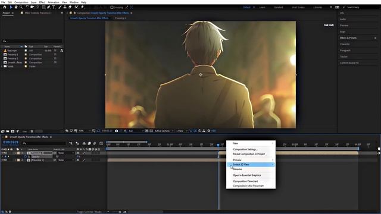Delete selected project item with trash icon
The width and height of the screenshot is (381, 214).
click(x=32, y=131)
